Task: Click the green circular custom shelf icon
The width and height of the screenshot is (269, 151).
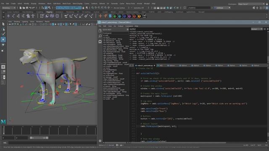Action: click(115, 16)
